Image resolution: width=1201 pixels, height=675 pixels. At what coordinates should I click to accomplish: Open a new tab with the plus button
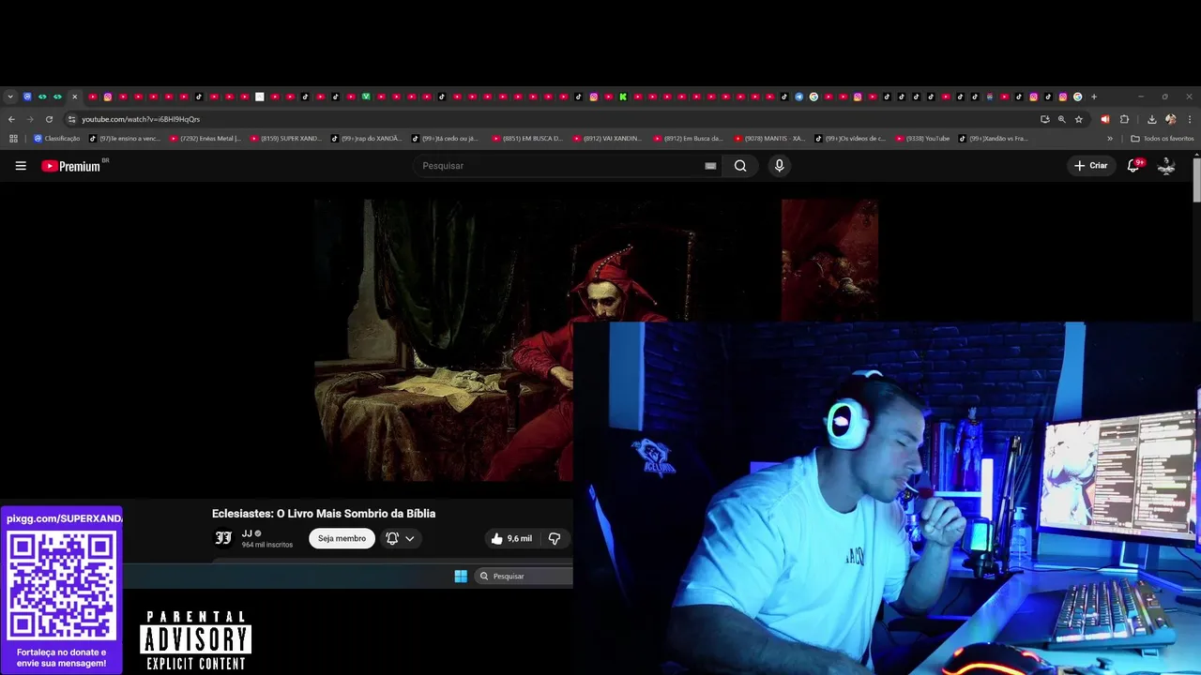coord(1093,97)
